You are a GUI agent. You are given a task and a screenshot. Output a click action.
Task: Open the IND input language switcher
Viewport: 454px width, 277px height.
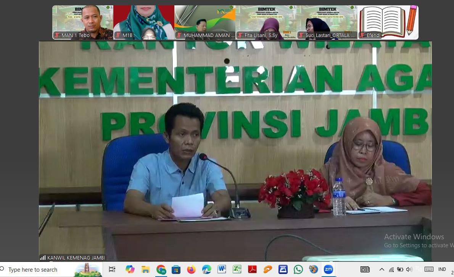point(442,269)
